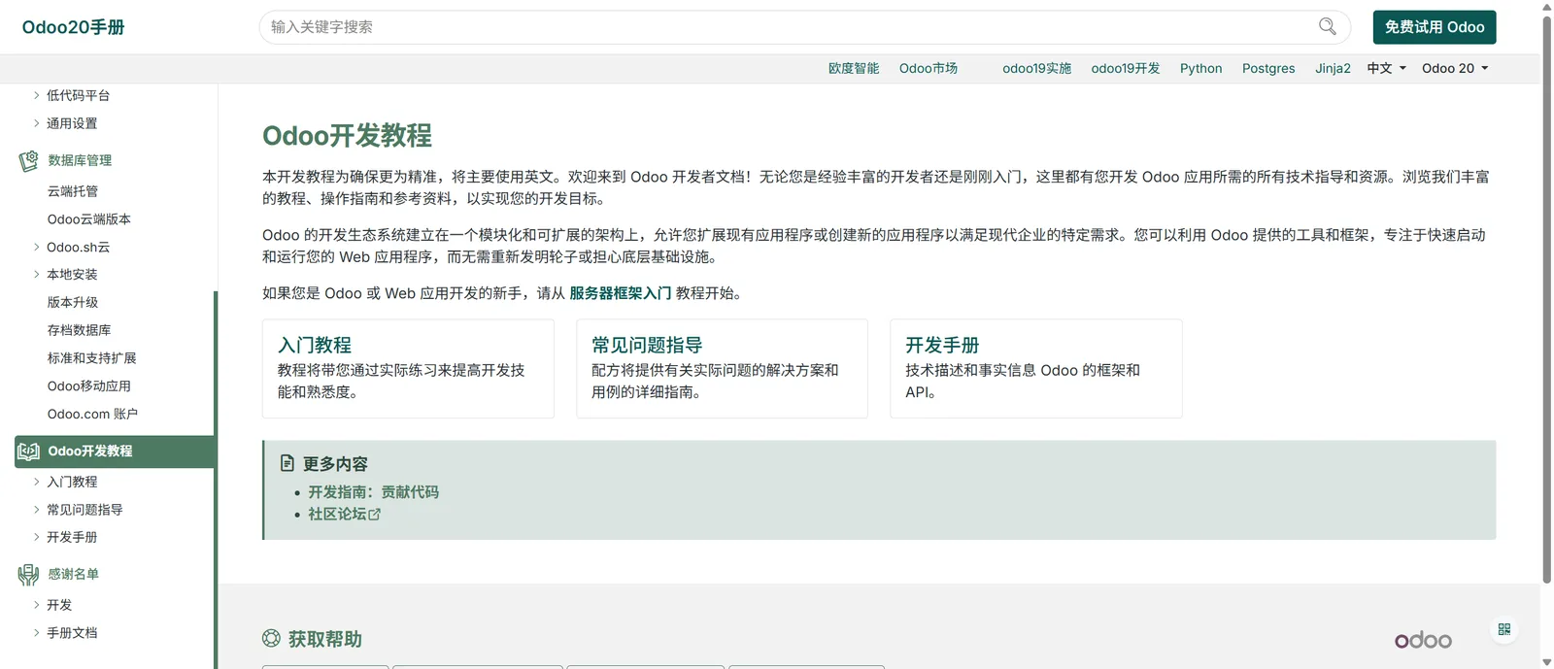1554x669 pixels.
Task: Open the QR code icon button
Action: pyautogui.click(x=1503, y=629)
